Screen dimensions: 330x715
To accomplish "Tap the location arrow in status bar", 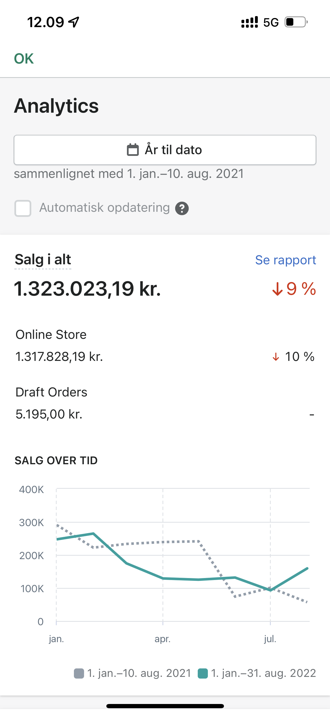I will tap(74, 22).
